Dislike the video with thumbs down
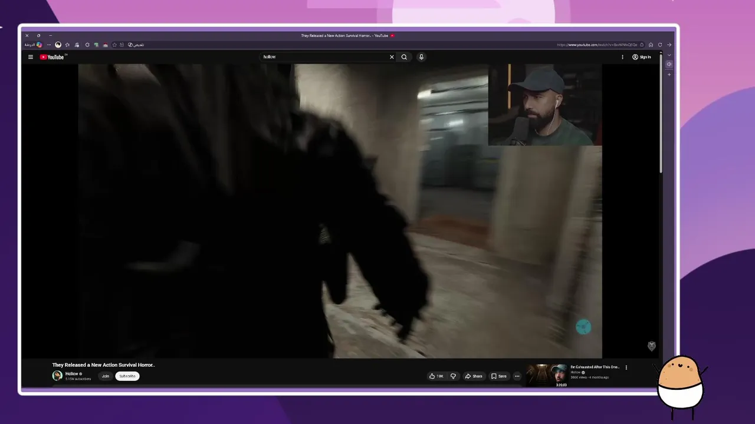 [453, 376]
